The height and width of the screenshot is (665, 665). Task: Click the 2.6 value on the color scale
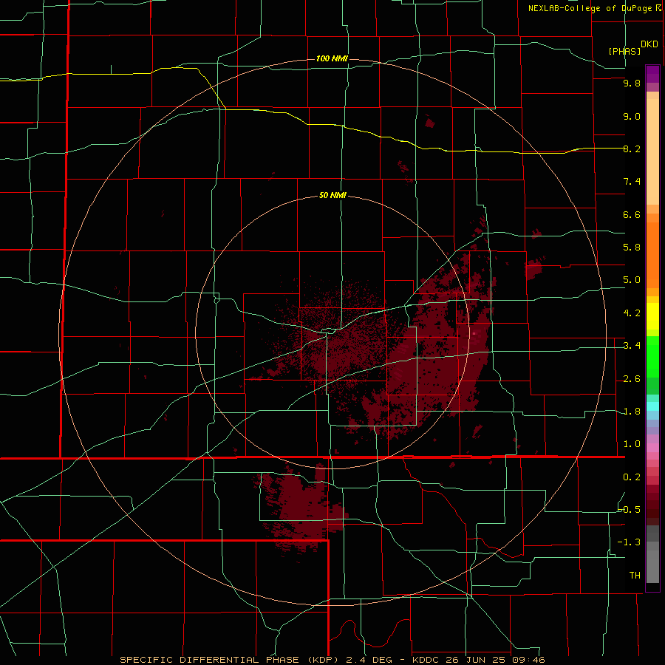pos(632,379)
